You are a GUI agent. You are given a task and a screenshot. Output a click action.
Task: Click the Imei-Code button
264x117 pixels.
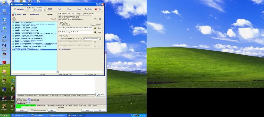coord(88,9)
